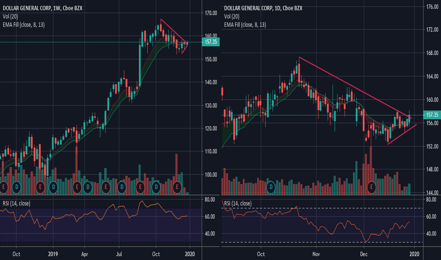Click weekly chart dividend marker above Oct 2019
The width and height of the screenshot is (441, 260).
[156, 187]
